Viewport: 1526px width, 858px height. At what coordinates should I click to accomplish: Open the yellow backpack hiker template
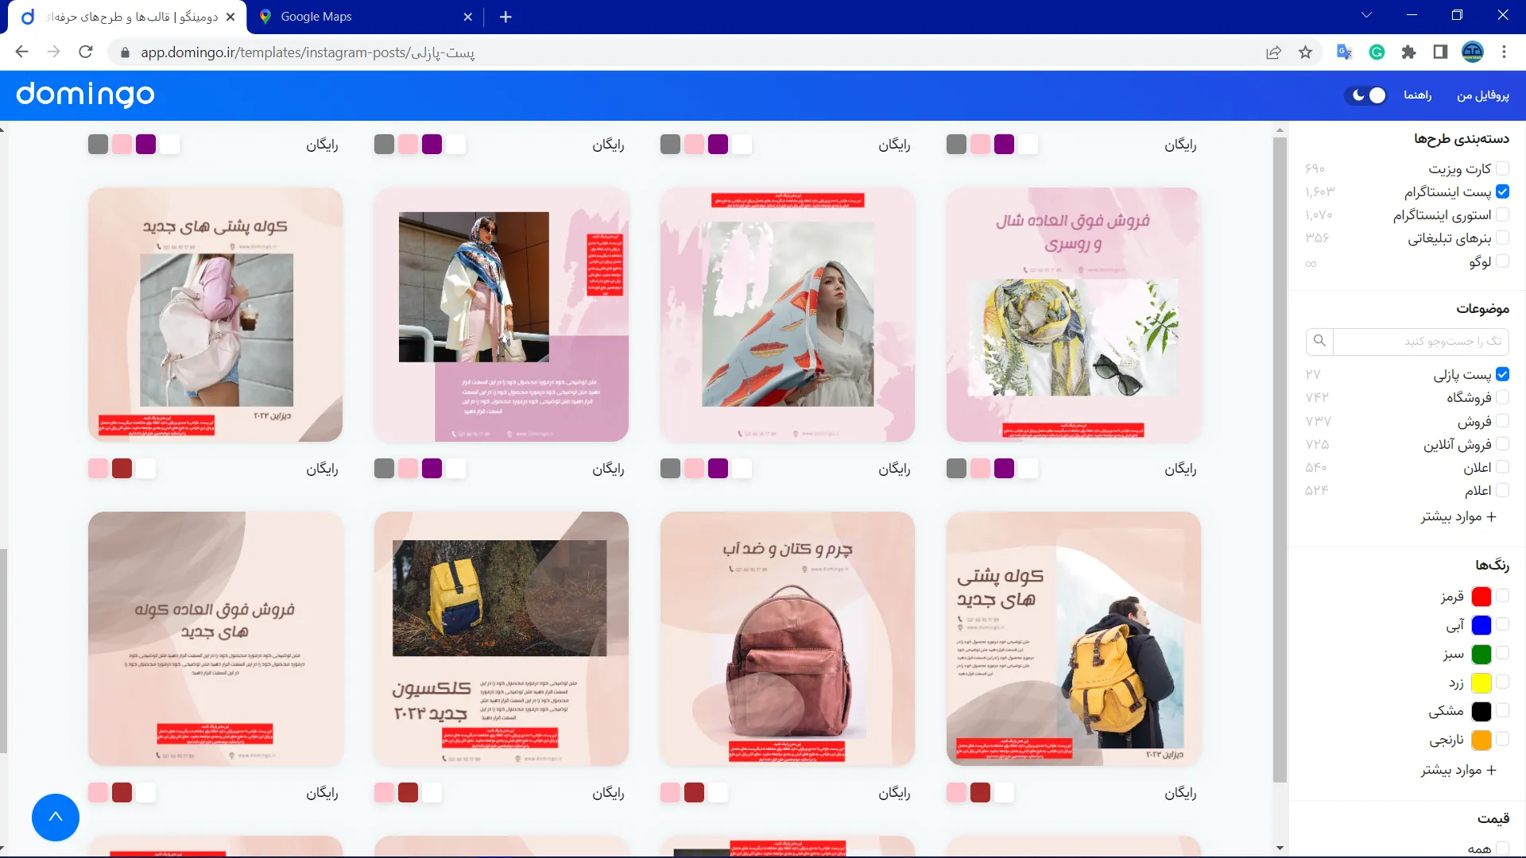pyautogui.click(x=1073, y=639)
